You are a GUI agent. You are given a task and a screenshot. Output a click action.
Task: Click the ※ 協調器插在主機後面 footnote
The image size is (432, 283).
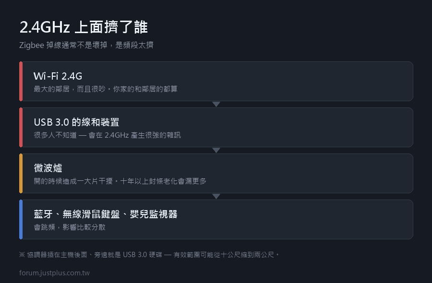click(149, 255)
